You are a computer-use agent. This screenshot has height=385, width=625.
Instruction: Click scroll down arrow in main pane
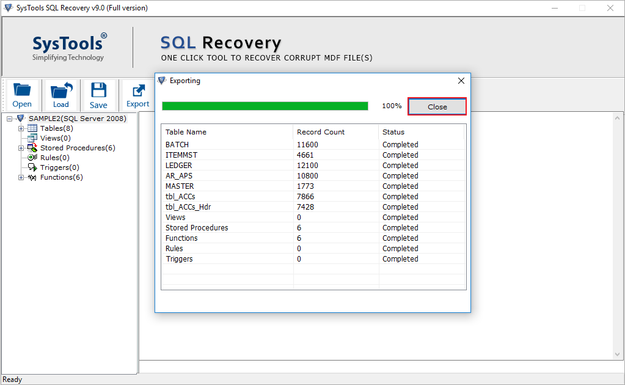click(617, 354)
